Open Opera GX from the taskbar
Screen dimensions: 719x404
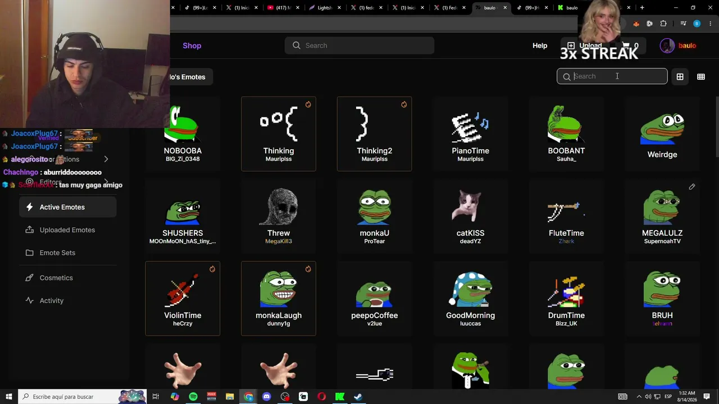(321, 397)
